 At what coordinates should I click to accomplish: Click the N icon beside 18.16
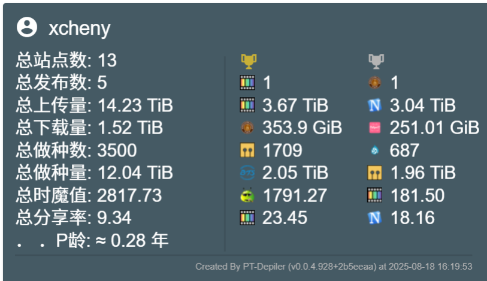tap(374, 217)
